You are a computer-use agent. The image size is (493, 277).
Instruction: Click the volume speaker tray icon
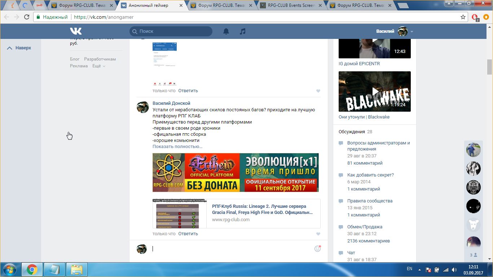tap(454, 269)
